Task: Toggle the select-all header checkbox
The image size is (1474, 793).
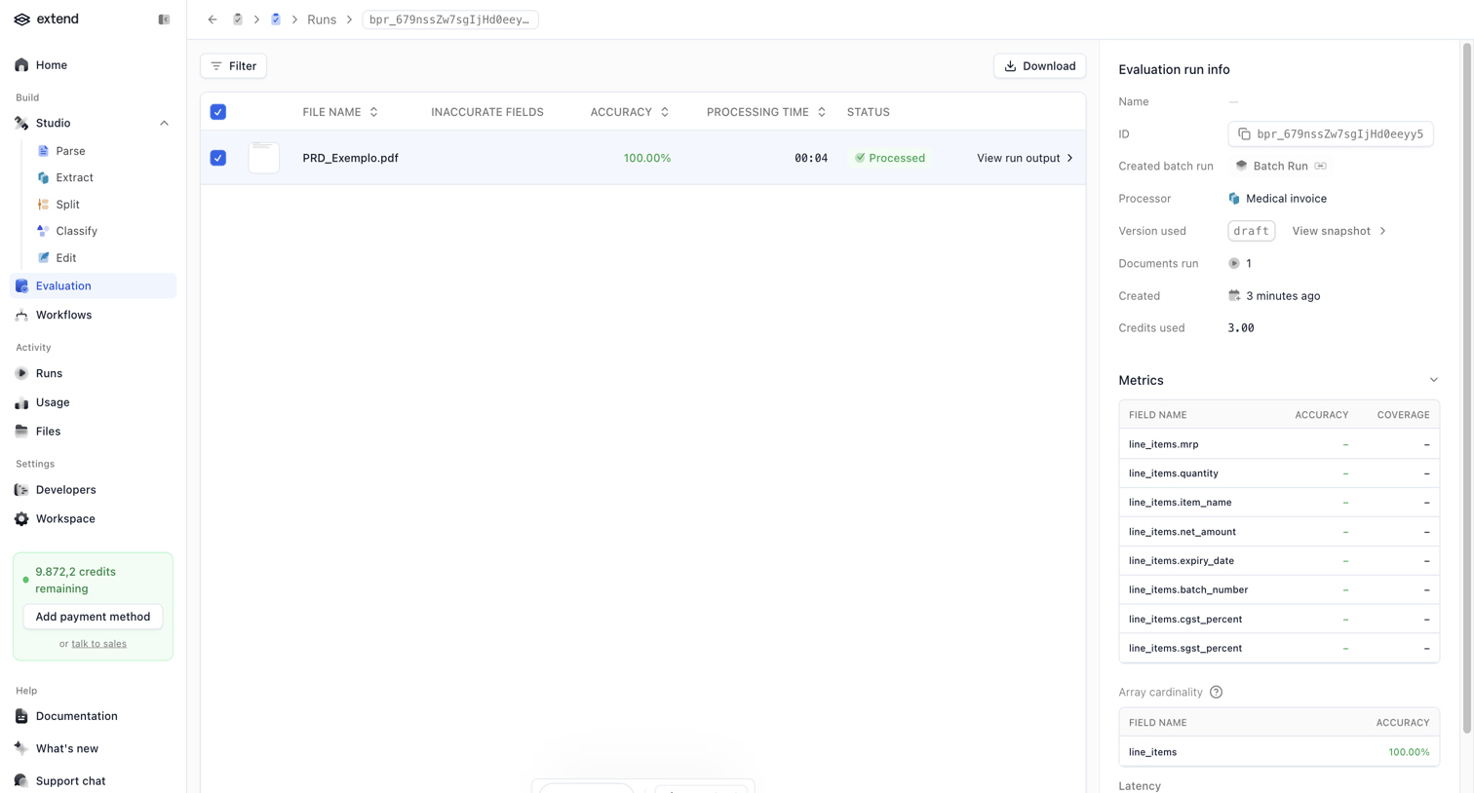Action: coord(218,112)
